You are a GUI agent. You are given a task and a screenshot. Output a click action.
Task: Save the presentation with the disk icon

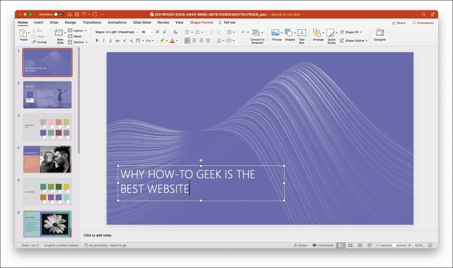click(x=76, y=15)
